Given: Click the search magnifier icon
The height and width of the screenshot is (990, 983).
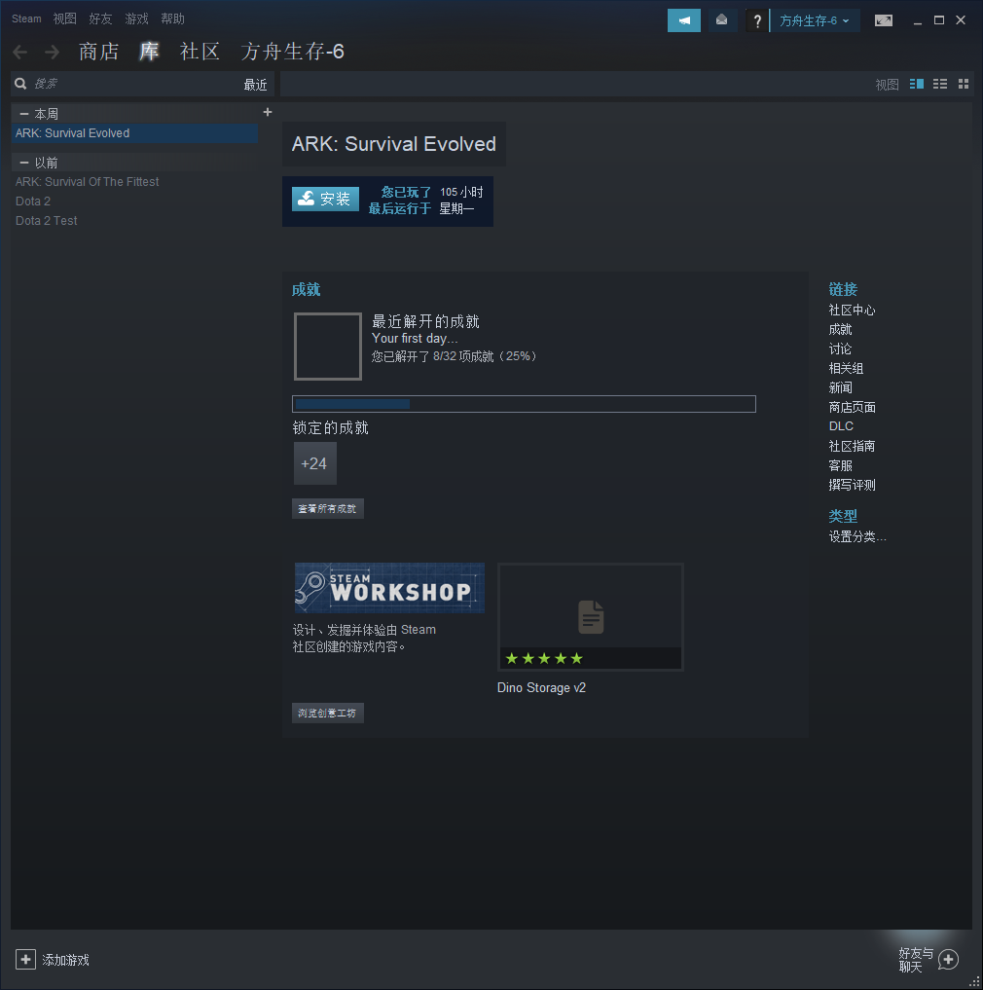Looking at the screenshot, I should pos(20,84).
